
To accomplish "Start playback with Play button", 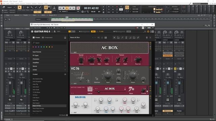I will [67, 8].
